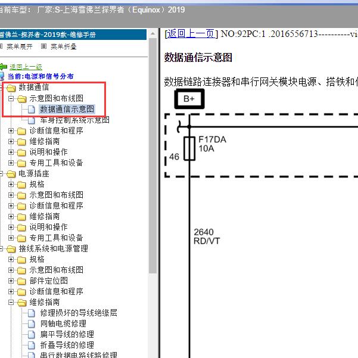Image resolution: width=358 pixels, height=358 pixels.
Task: Click the 修理损坏的导线绝缘层 document icon
Action: click(32, 313)
